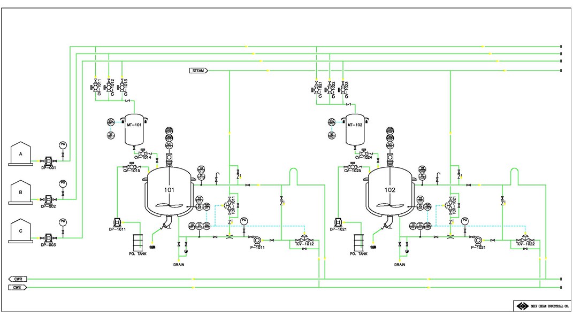The width and height of the screenshot is (573, 324).
Task: Click control valve TCV-1022 symbol
Action: (526, 240)
